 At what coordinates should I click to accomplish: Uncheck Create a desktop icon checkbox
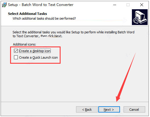click(x=16, y=51)
